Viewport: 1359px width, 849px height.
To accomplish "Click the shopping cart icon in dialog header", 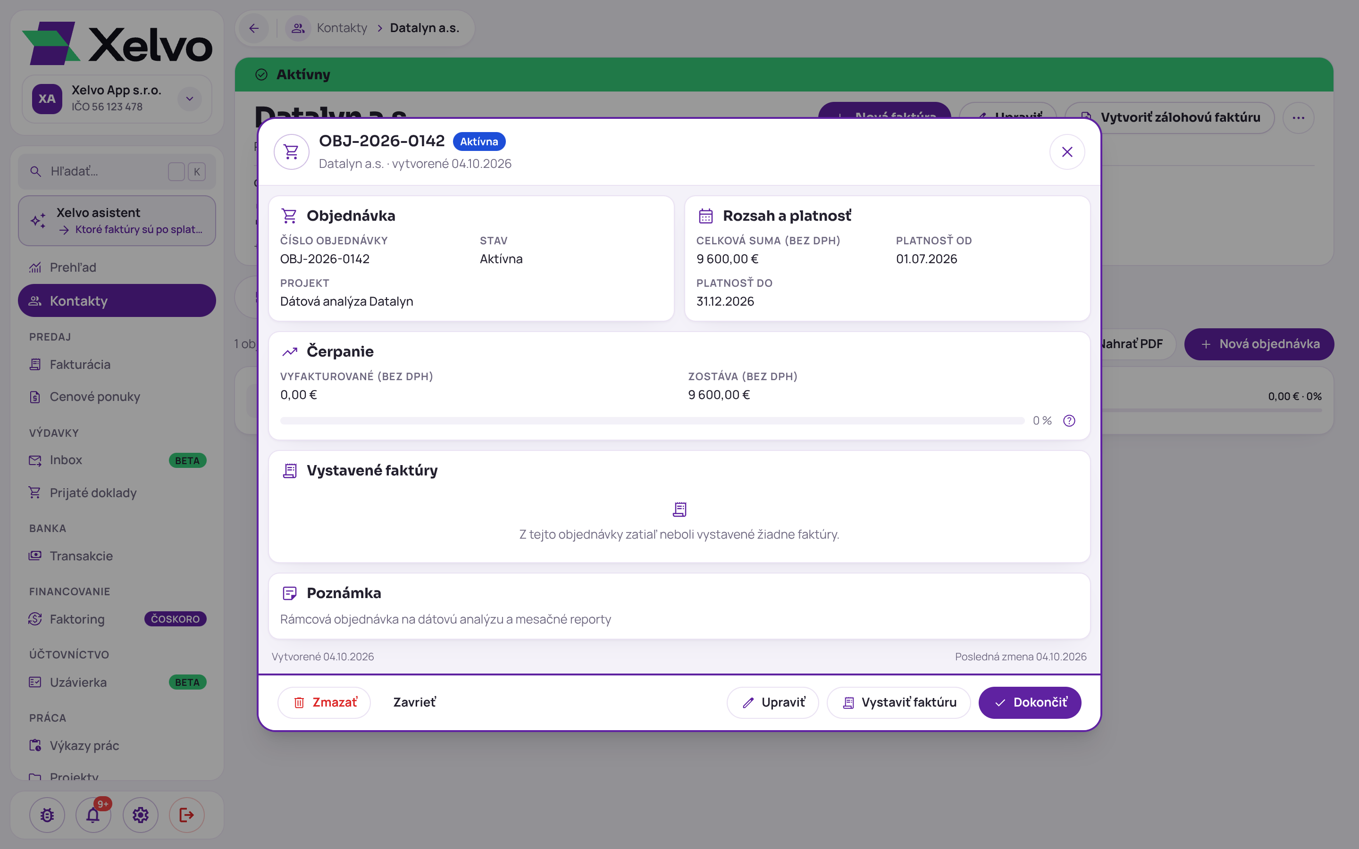I will coord(292,151).
